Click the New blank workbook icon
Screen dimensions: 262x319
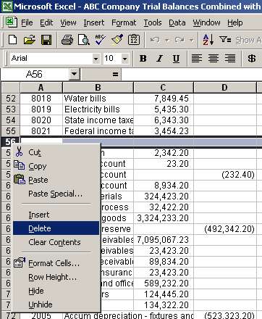tap(12, 40)
